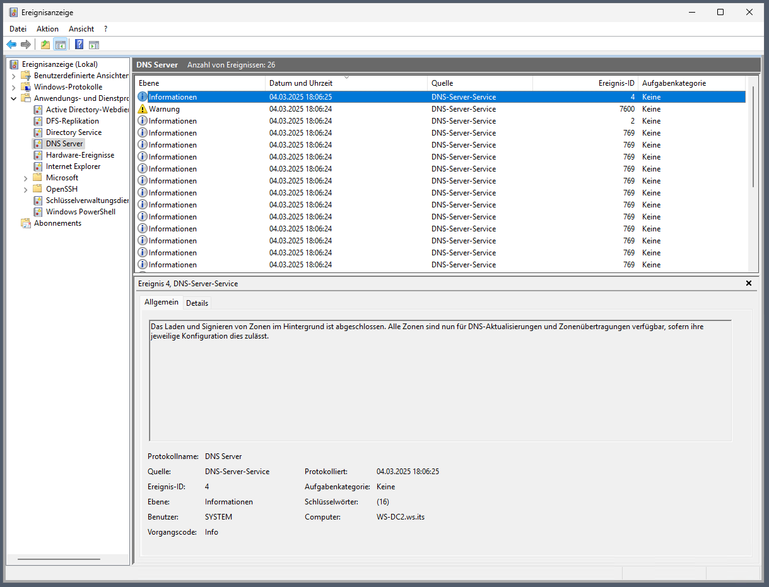Click the Protokolliert value 04.03.2025 18:06:25
The width and height of the screenshot is (769, 587).
[x=408, y=472]
